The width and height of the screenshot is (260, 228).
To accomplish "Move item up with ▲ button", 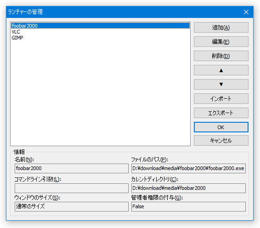I will pos(221,70).
